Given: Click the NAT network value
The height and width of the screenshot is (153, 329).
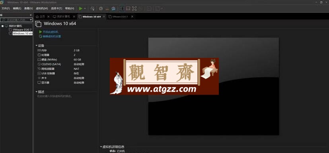Looking at the screenshot, I should tap(77, 69).
